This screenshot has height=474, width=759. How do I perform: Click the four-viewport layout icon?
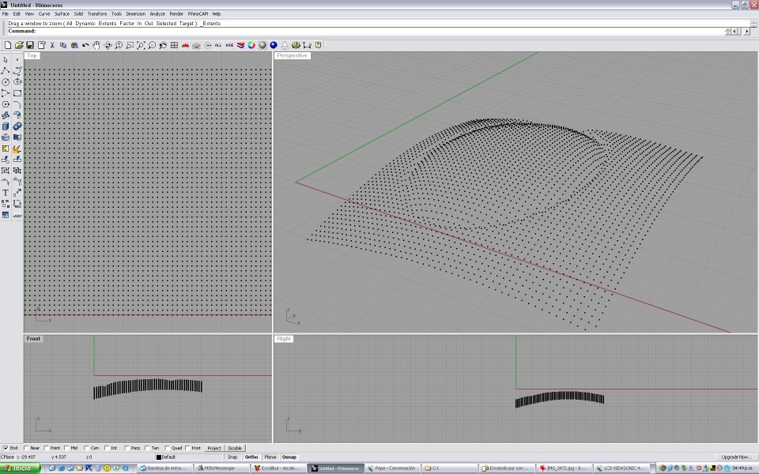coord(174,45)
